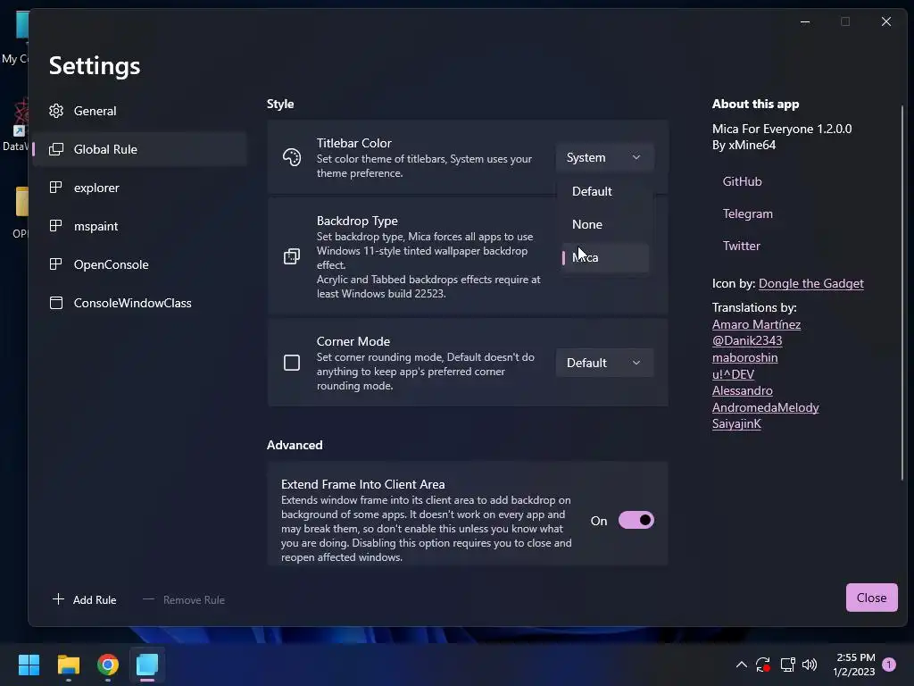Open the notification badge
The width and height of the screenshot is (914, 686).
889,665
